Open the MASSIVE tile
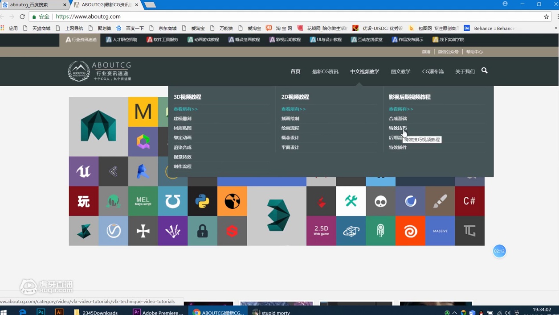559x315 pixels. pos(440,231)
